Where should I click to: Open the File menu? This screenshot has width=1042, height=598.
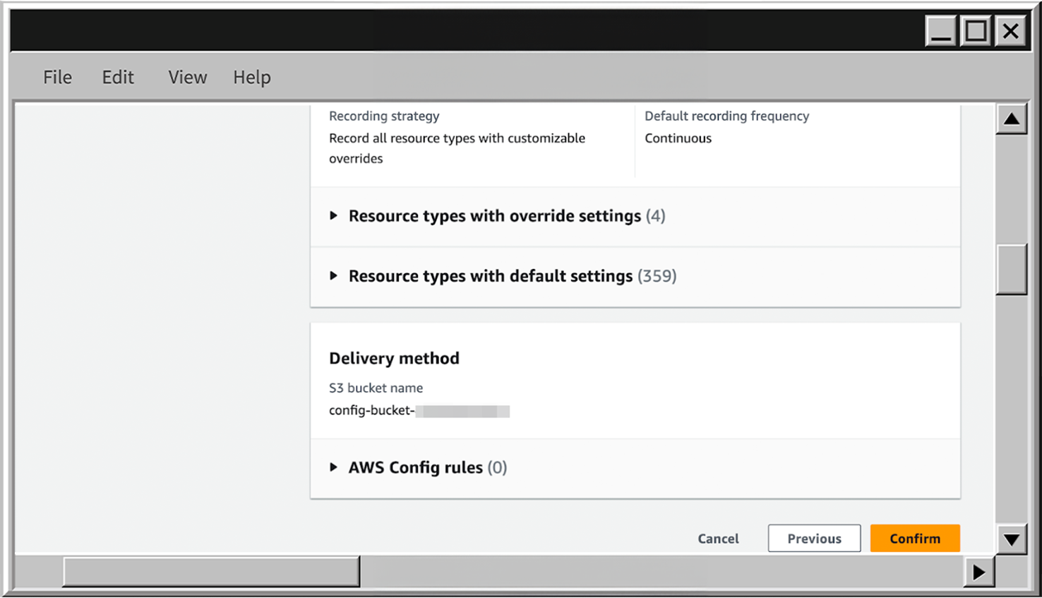click(x=57, y=77)
